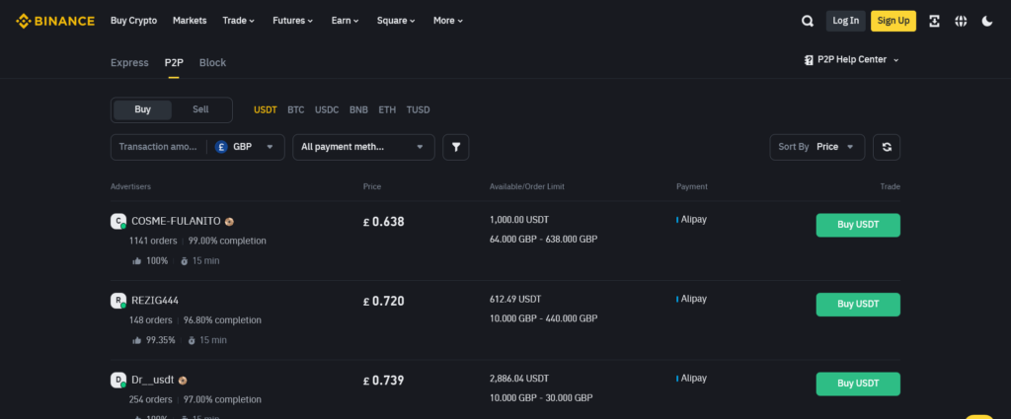
Task: Select the Sell toggle
Action: 200,109
